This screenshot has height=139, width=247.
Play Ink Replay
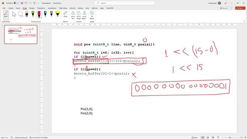(x=92, y=15)
